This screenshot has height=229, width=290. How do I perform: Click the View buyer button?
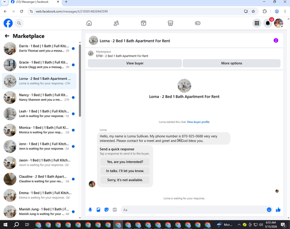click(x=135, y=63)
